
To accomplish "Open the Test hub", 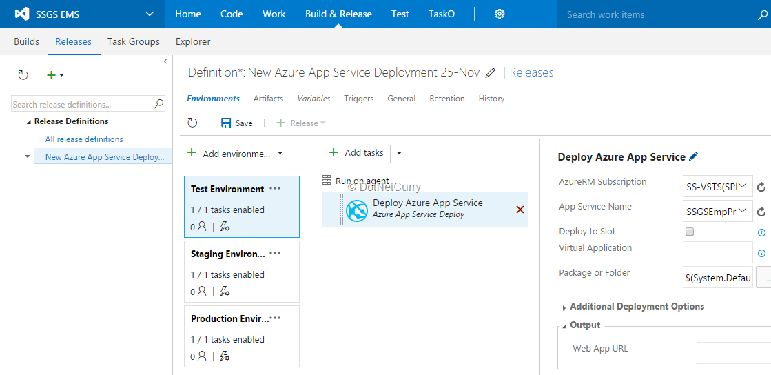I will [400, 14].
